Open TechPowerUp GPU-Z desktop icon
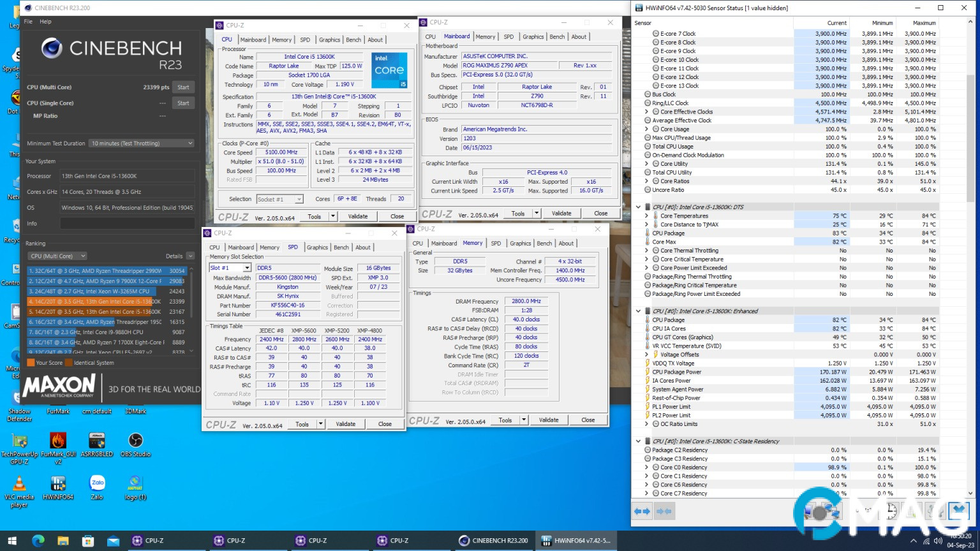Image resolution: width=980 pixels, height=551 pixels. click(x=19, y=441)
